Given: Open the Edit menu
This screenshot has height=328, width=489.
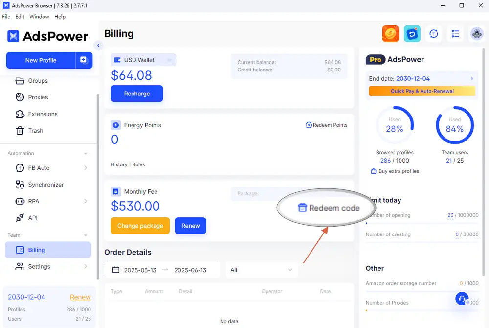Looking at the screenshot, I should click(20, 16).
